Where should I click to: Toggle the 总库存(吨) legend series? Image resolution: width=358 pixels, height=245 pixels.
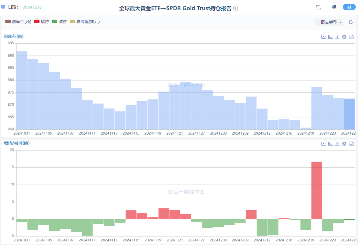coord(18,22)
